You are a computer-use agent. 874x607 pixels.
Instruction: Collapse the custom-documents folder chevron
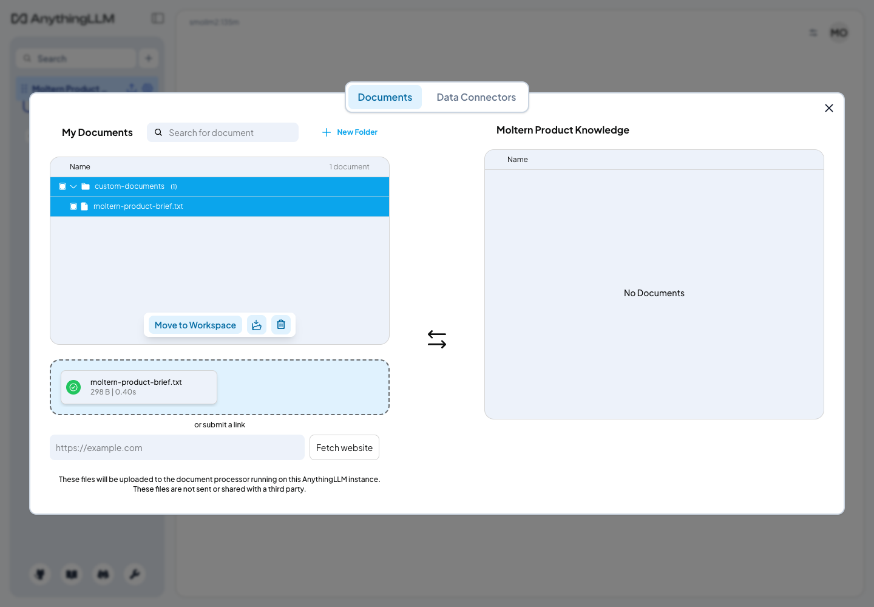tap(73, 186)
